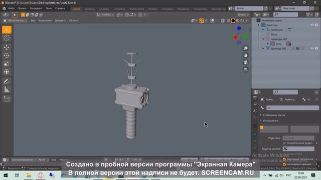Click the tweak select arrow in tool header
The height and width of the screenshot is (180, 321).
pos(15,14)
